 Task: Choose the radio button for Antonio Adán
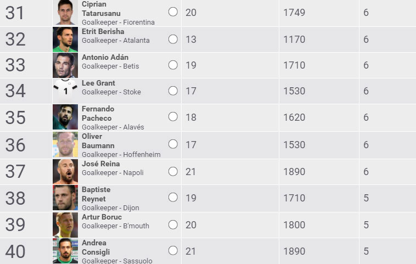[x=173, y=65]
